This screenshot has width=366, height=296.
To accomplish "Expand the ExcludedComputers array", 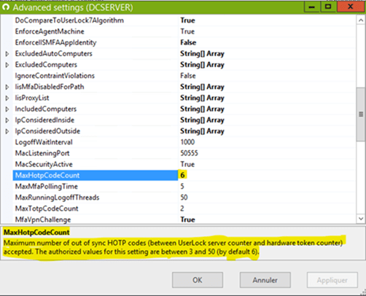I will click(7, 65).
